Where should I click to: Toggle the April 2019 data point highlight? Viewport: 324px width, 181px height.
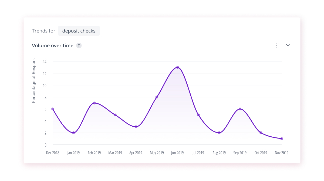pos(136,126)
